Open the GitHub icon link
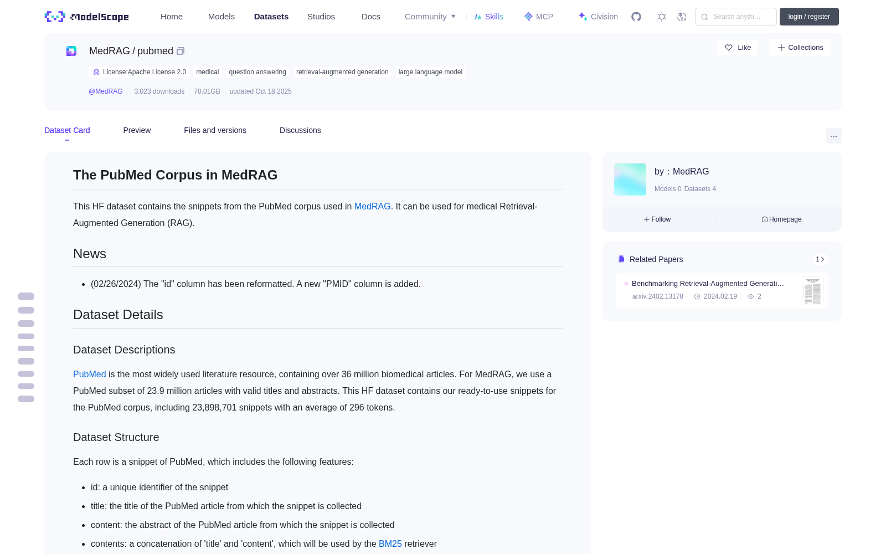The height and width of the screenshot is (554, 886). pos(636,17)
